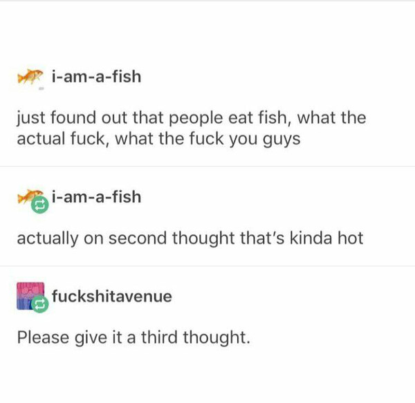
Task: Tap the green reblog badge on fuckshitavenue's avatar
Action: 40,304
